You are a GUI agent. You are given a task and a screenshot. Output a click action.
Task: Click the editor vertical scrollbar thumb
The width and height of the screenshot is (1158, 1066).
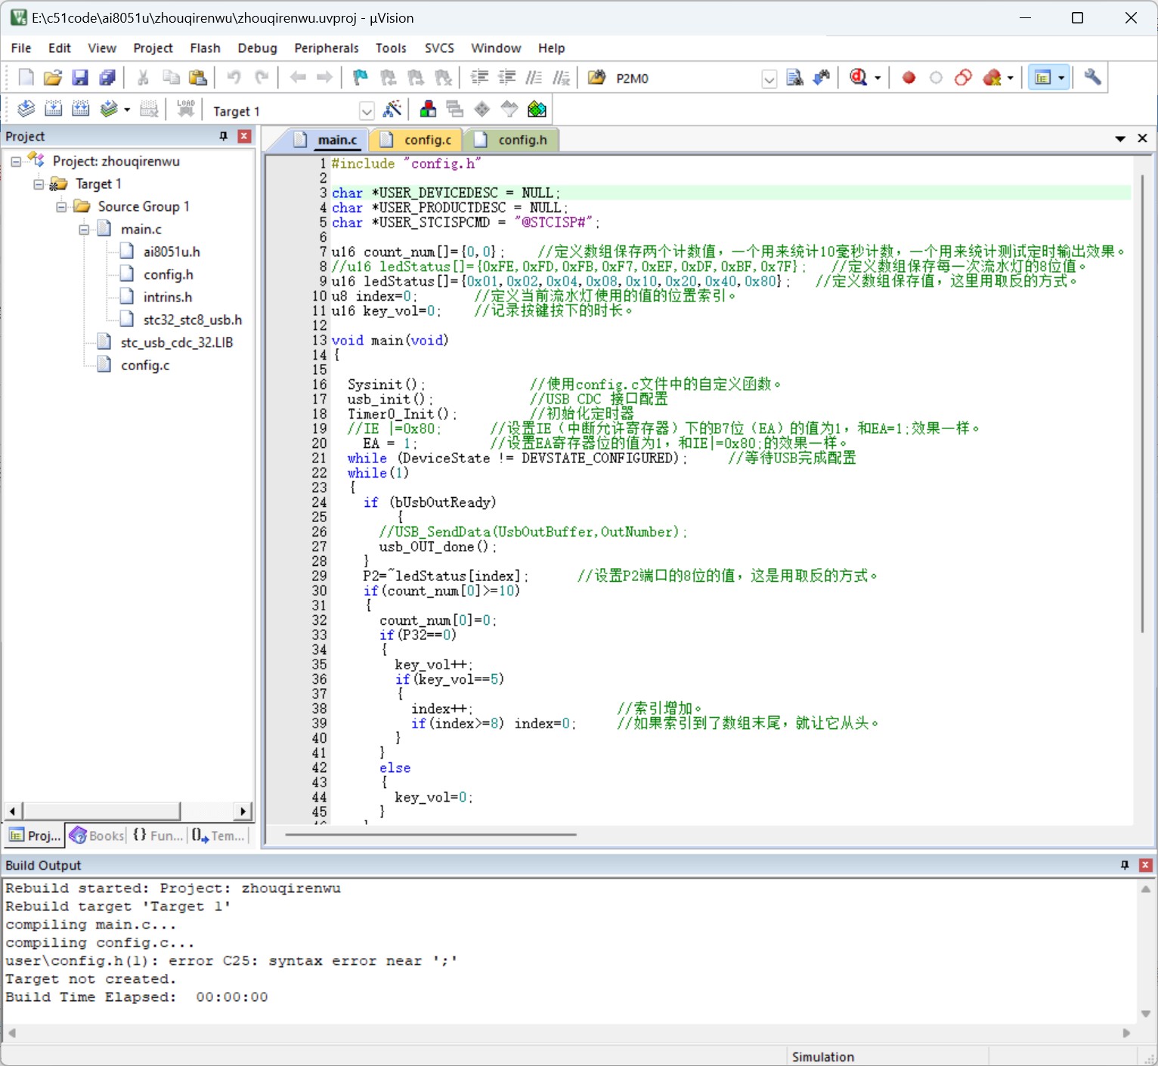[1142, 403]
